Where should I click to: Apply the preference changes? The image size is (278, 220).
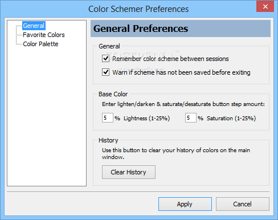coord(185,204)
